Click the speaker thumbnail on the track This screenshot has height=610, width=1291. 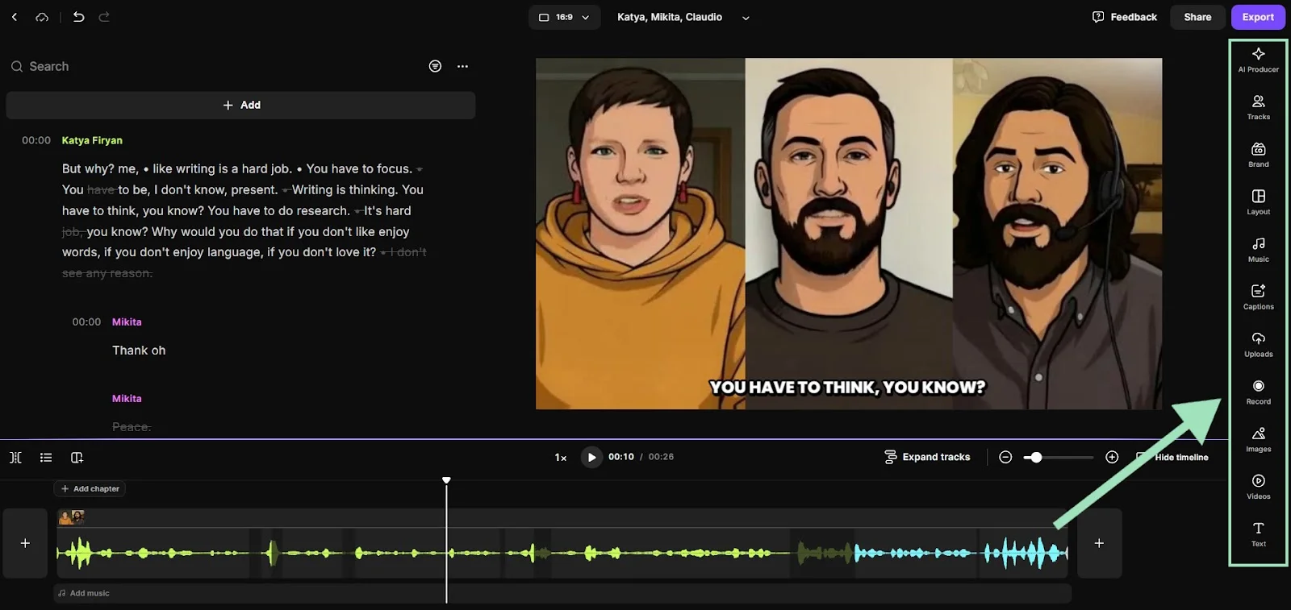[x=71, y=517]
